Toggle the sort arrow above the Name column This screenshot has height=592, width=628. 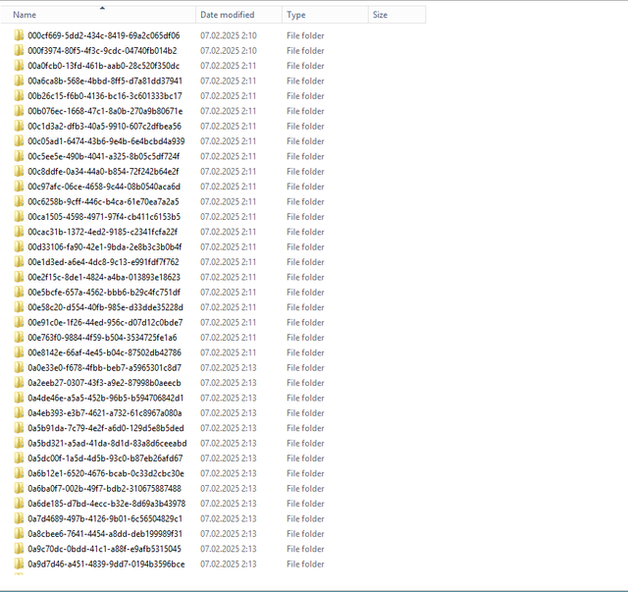(102, 8)
